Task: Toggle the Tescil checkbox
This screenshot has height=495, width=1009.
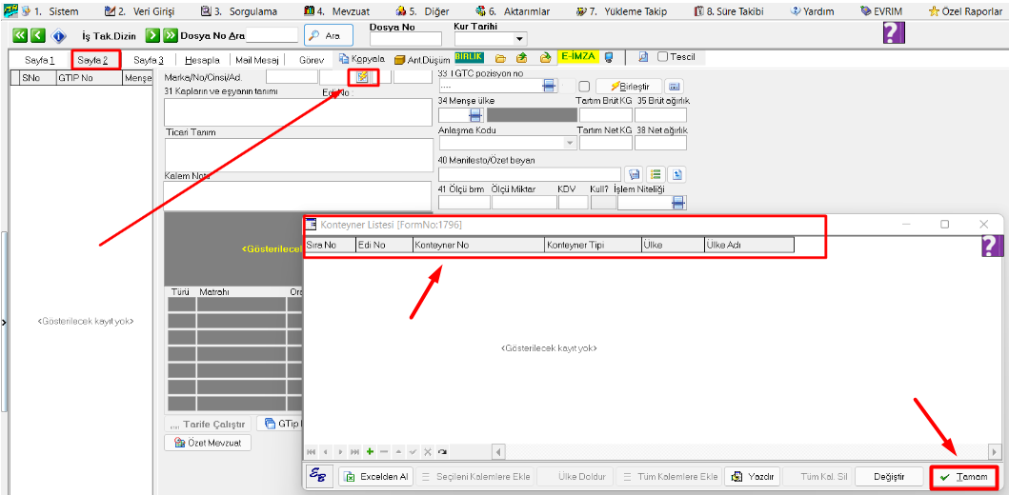Action: tap(662, 57)
